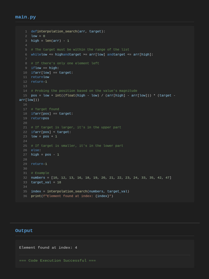This screenshot has height=279, width=209.
Task: Click the '# Target found' comment
Action: click(45, 109)
